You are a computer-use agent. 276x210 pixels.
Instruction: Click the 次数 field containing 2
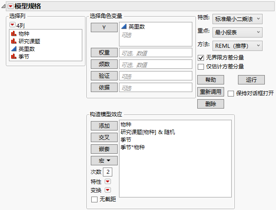point(107,172)
